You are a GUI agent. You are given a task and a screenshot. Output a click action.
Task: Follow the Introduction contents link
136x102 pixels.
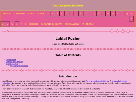pos(11,60)
